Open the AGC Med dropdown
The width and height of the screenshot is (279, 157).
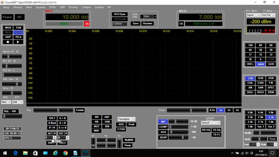[x=6, y=102]
